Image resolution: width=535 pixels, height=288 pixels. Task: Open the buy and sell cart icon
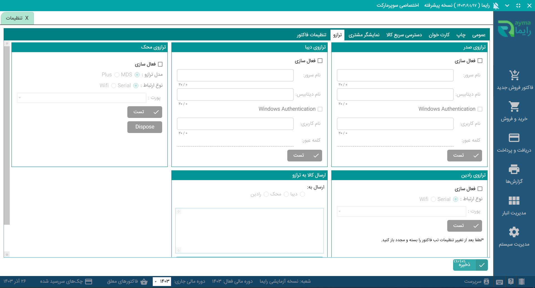coord(514,106)
